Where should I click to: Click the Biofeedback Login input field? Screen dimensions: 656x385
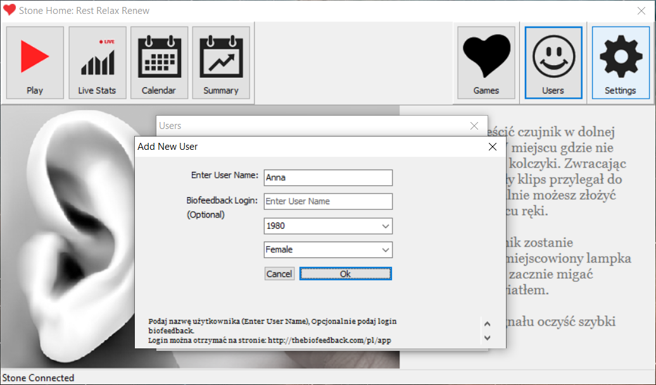coord(328,202)
